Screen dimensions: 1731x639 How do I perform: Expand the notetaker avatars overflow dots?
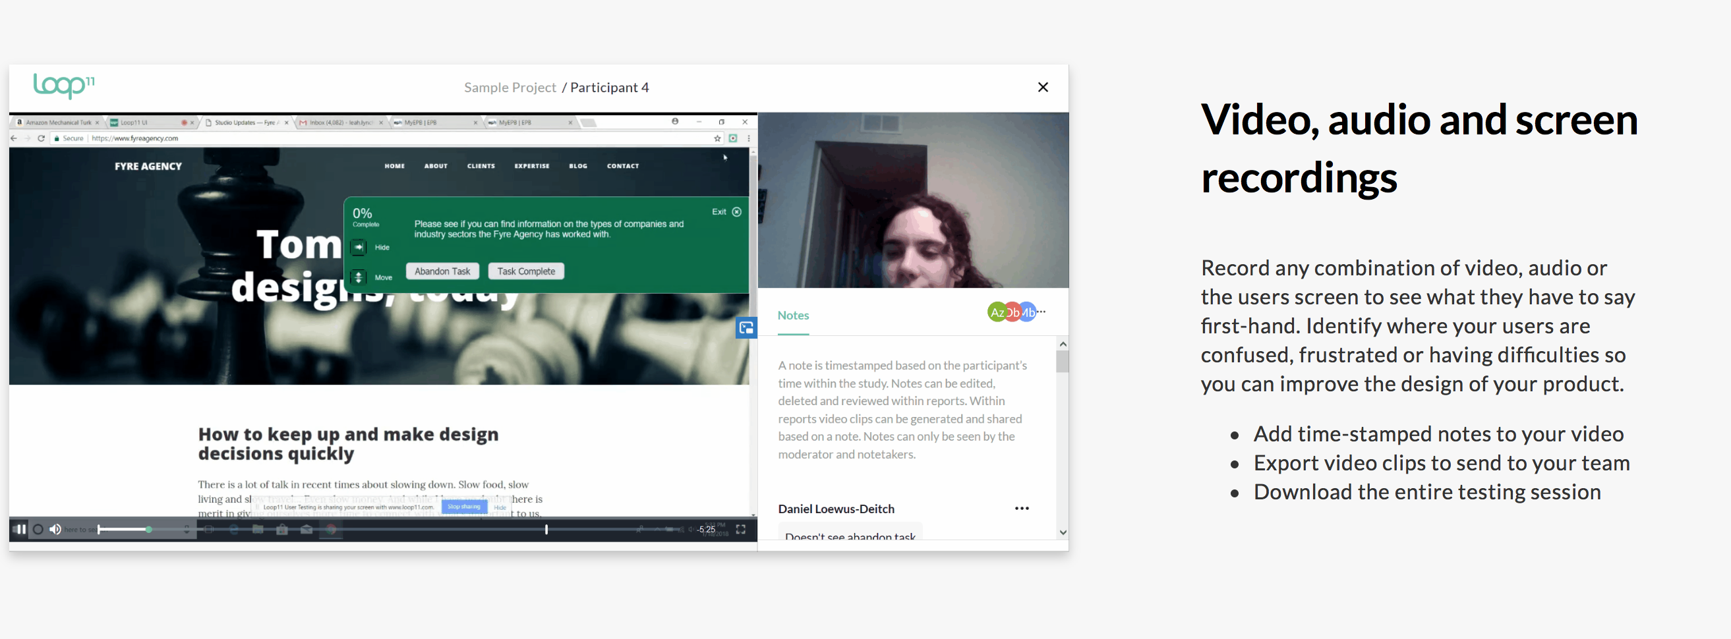1041,311
